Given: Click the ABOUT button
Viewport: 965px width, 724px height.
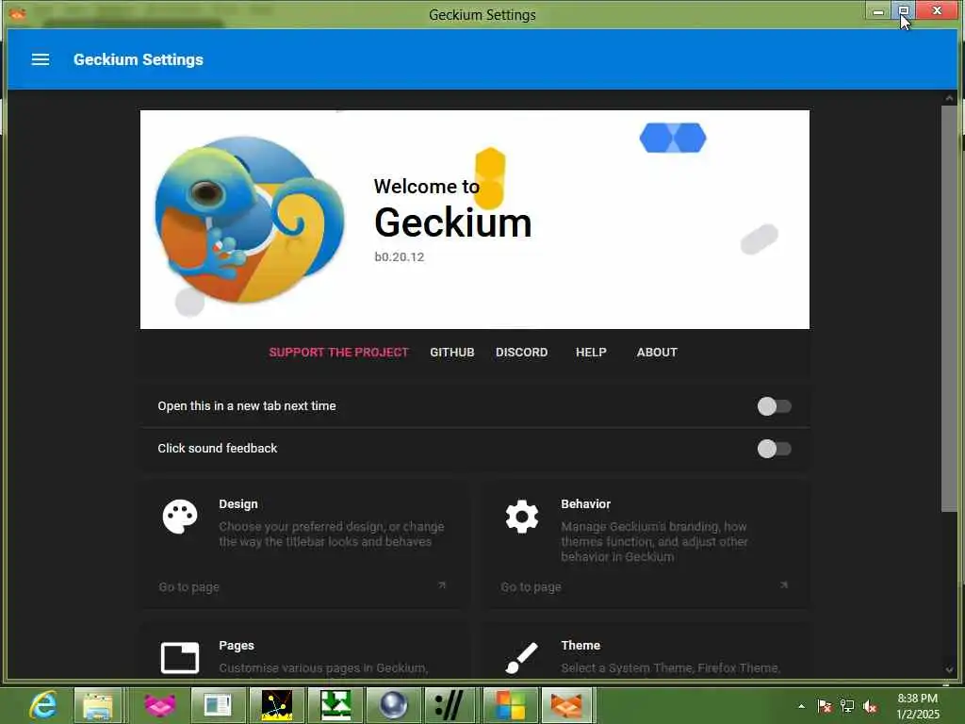Looking at the screenshot, I should click(657, 353).
